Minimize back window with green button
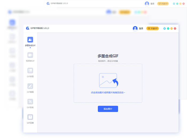Viewport: 187px width, 138px height. pyautogui.click(x=177, y=4)
